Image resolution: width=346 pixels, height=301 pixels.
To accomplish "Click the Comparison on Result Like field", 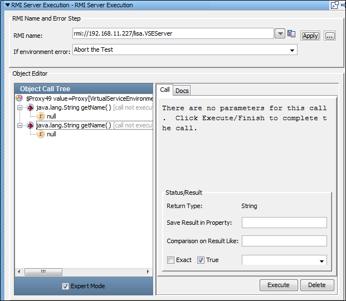I will click(284, 241).
